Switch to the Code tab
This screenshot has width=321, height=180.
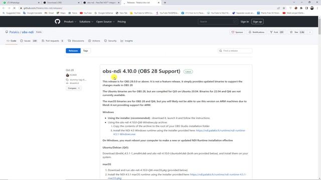tap(12, 41)
